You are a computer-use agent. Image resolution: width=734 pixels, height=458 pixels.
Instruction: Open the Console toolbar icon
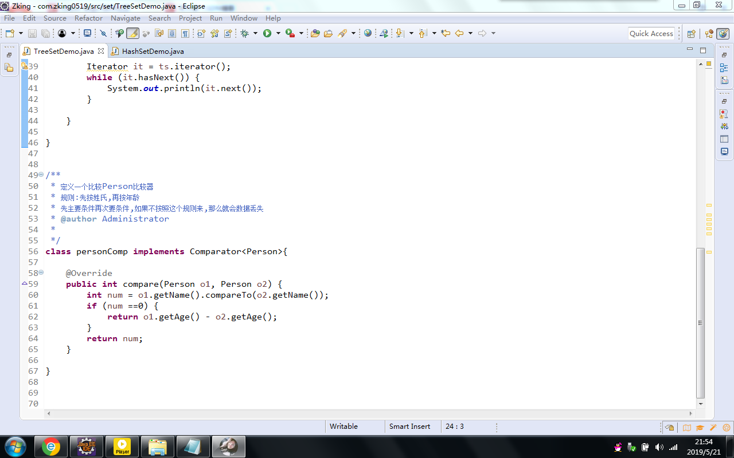click(x=87, y=33)
